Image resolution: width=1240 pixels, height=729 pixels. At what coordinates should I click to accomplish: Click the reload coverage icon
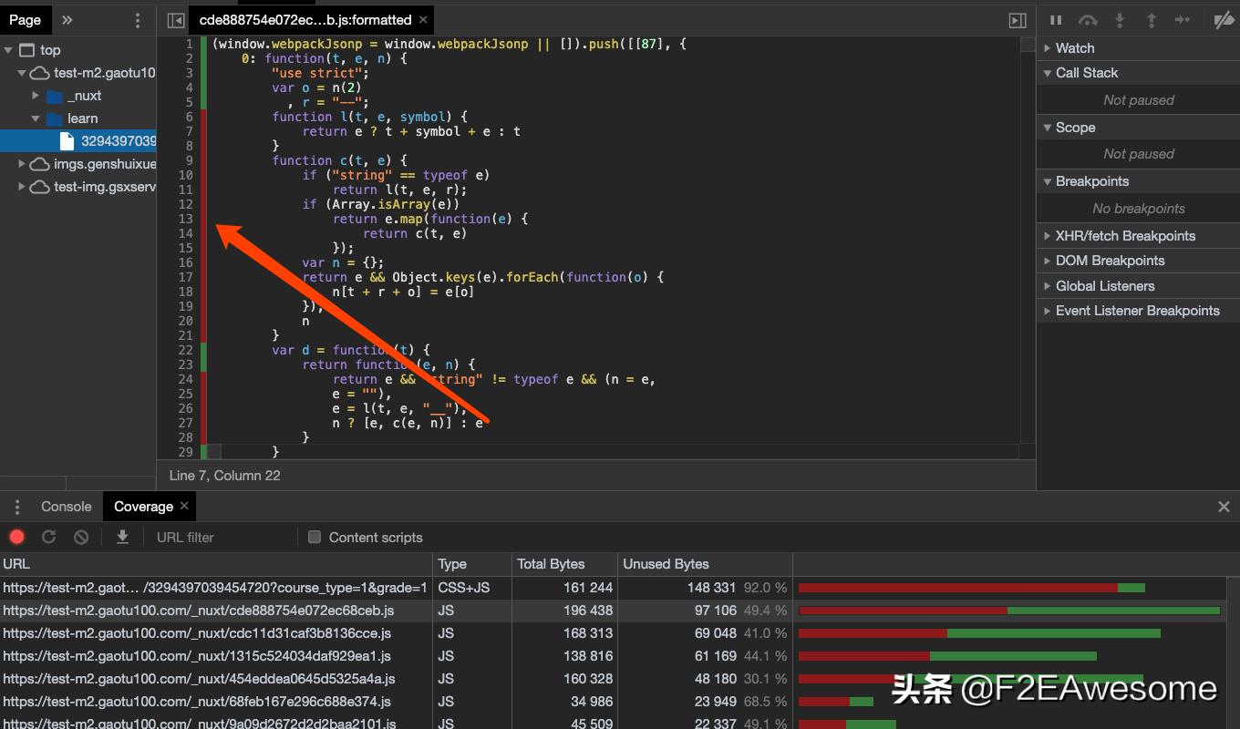pyautogui.click(x=49, y=538)
